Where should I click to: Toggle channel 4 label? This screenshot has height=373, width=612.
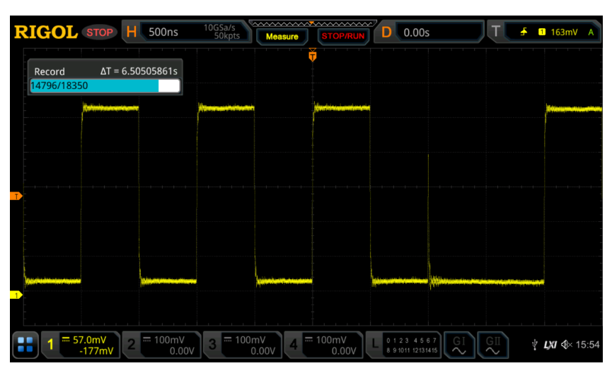tap(293, 345)
